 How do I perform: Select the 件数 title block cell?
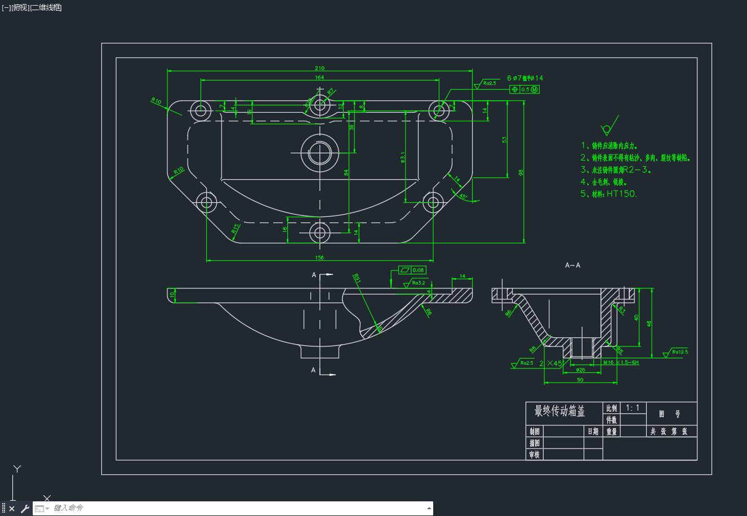pyautogui.click(x=611, y=420)
